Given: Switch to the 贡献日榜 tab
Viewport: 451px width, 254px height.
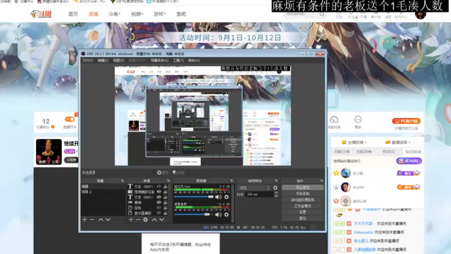Looking at the screenshot, I should coord(342,151).
